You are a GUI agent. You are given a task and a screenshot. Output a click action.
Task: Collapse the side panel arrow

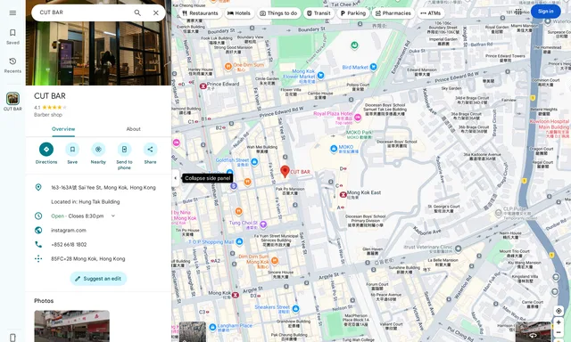176,178
